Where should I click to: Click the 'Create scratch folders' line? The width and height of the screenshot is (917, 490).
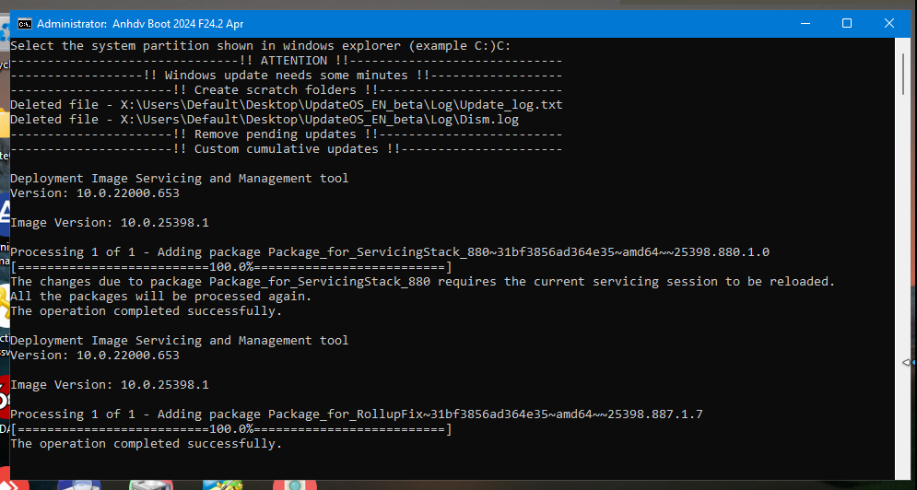287,90
